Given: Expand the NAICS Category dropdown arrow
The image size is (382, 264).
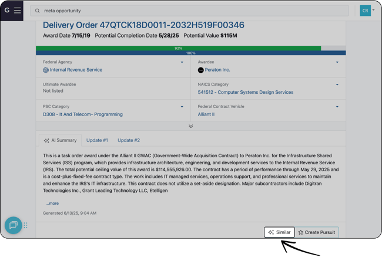Looking at the screenshot, I should click(x=337, y=84).
